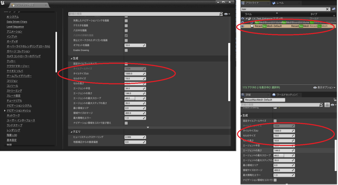Open the コリジョン settings category
This screenshot has width=338, height=185.
(x=12, y=81)
